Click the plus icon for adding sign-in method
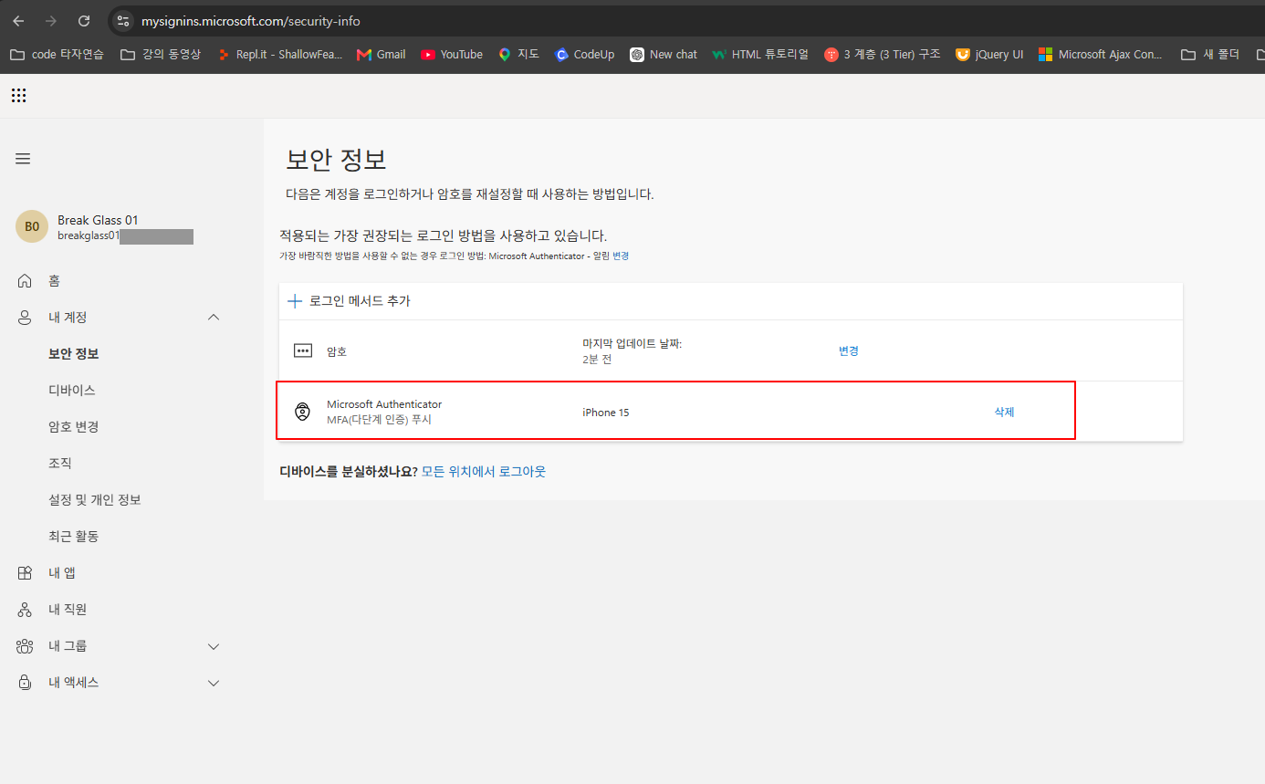This screenshot has width=1265, height=784. [295, 300]
